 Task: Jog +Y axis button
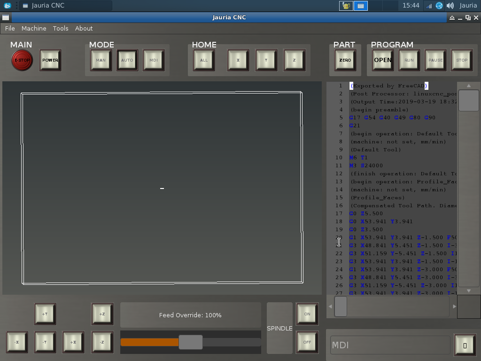pos(45,314)
